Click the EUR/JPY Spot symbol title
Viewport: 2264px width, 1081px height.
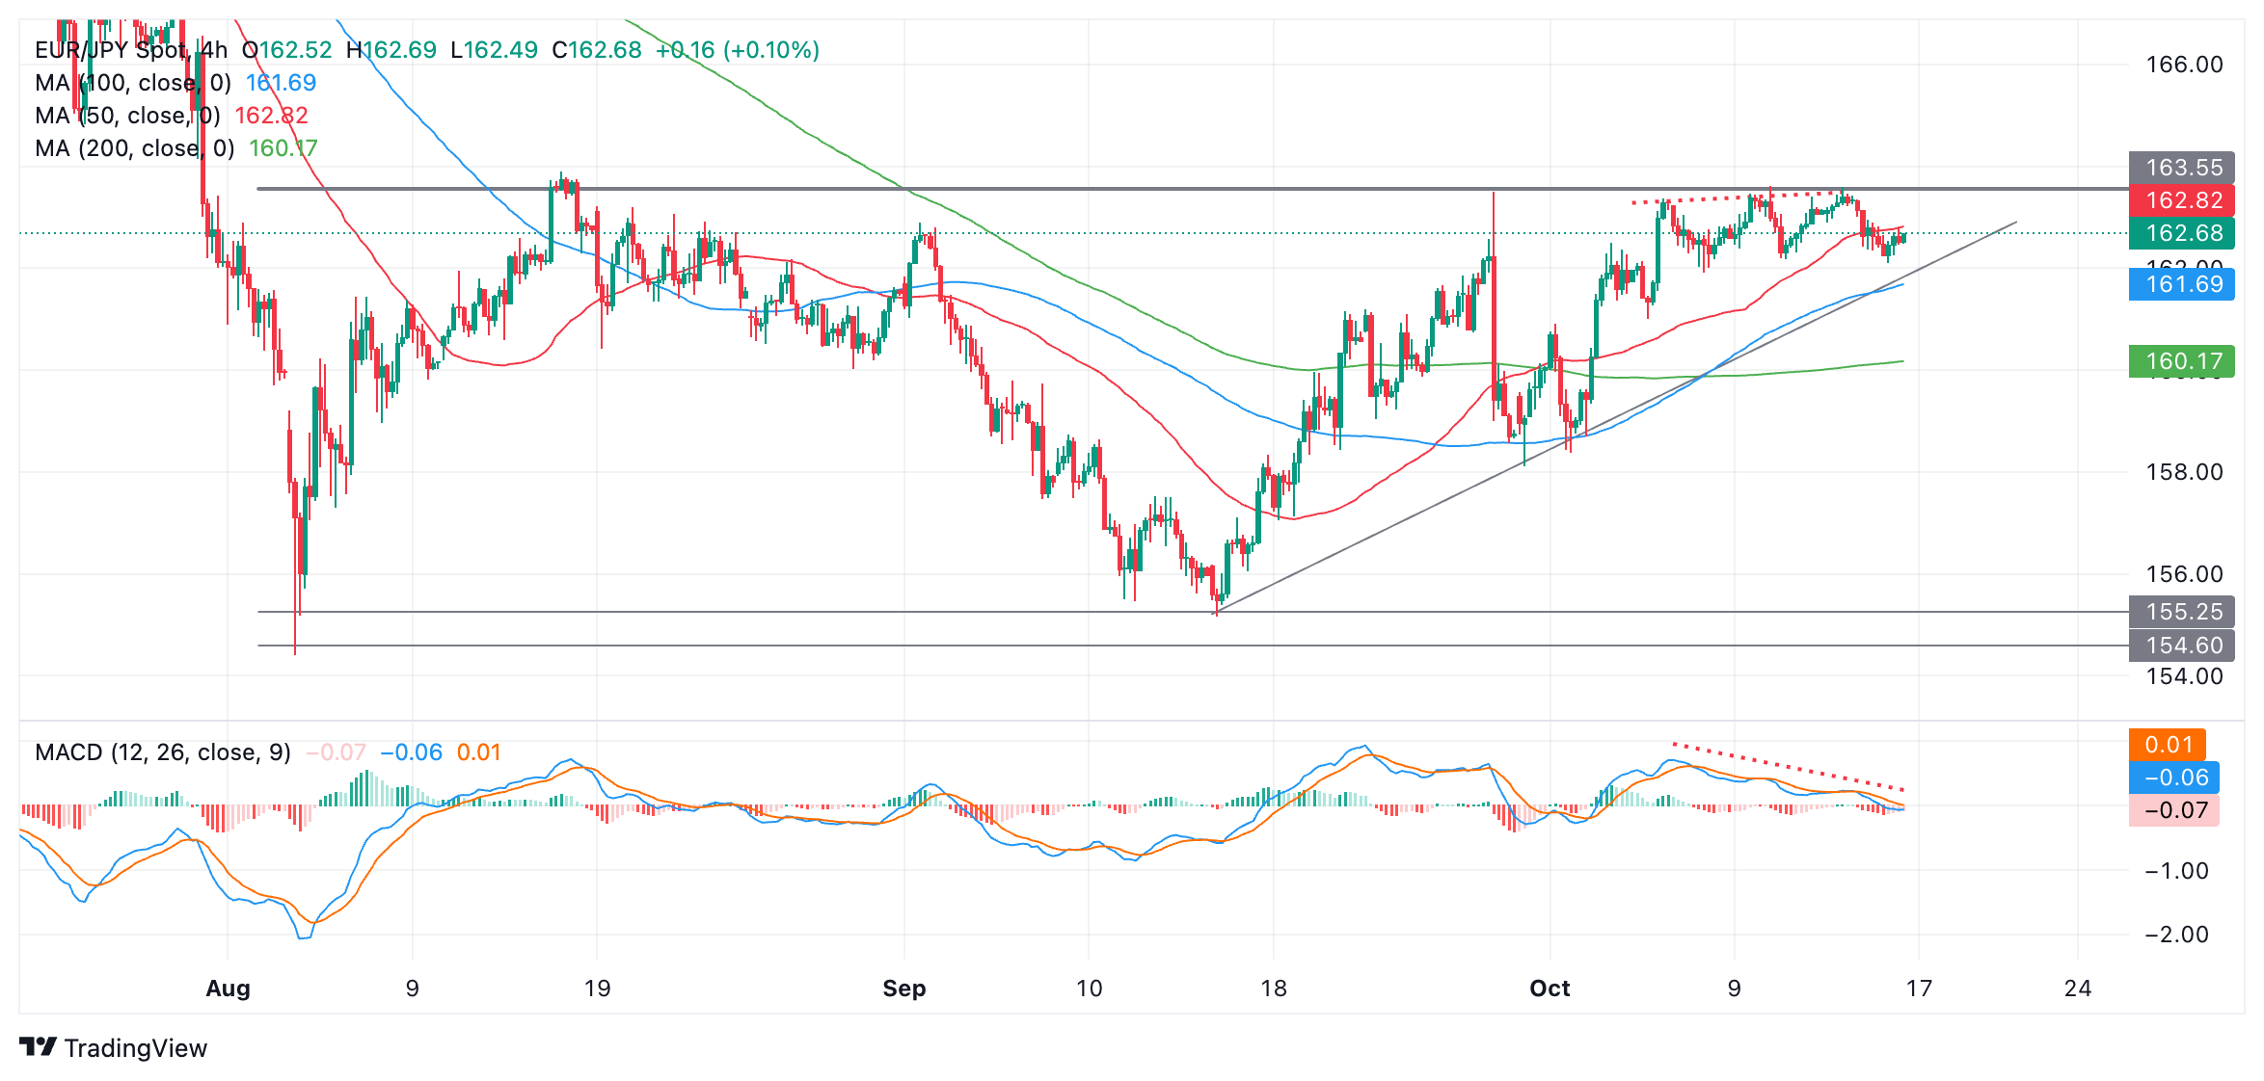(111, 50)
